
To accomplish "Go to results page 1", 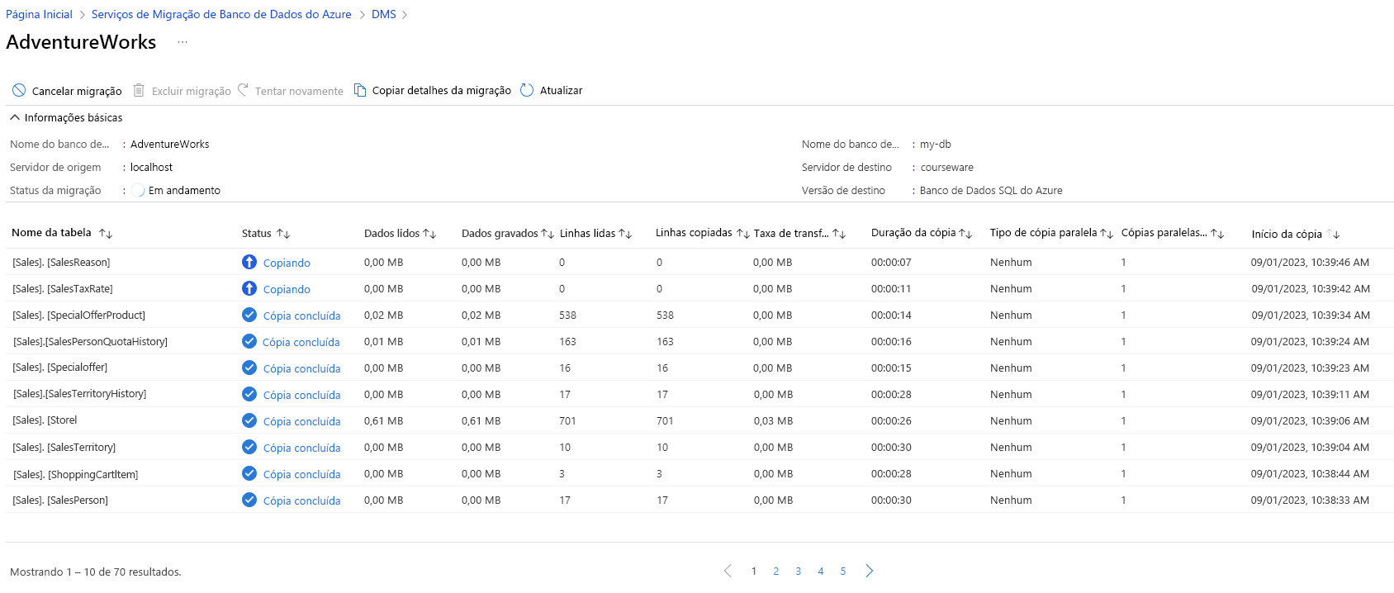I will pos(754,571).
